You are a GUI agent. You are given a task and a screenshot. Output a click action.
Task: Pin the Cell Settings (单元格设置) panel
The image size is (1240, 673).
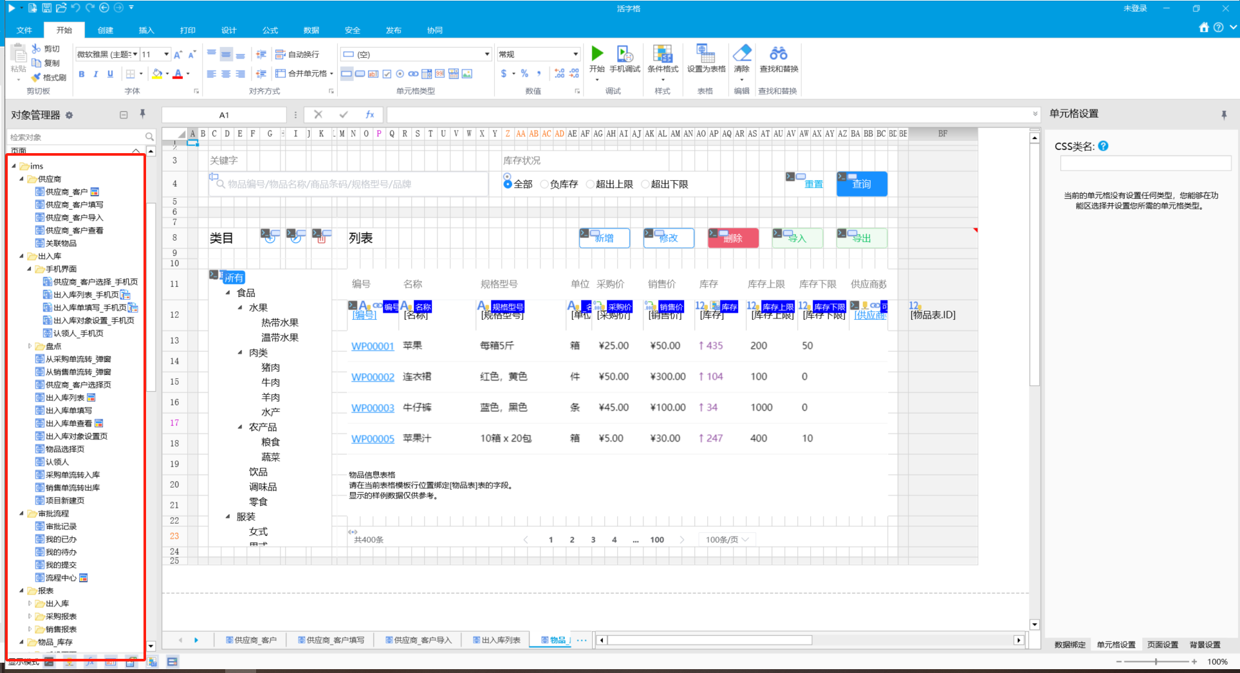tap(1223, 115)
